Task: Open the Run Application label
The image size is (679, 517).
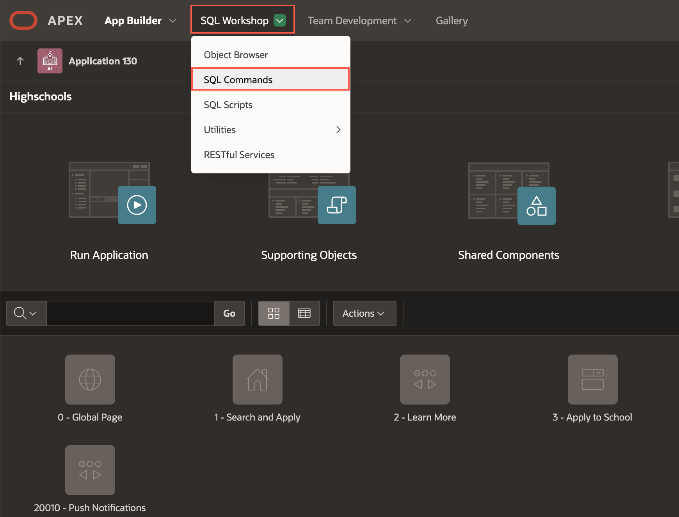Action: [x=109, y=255]
